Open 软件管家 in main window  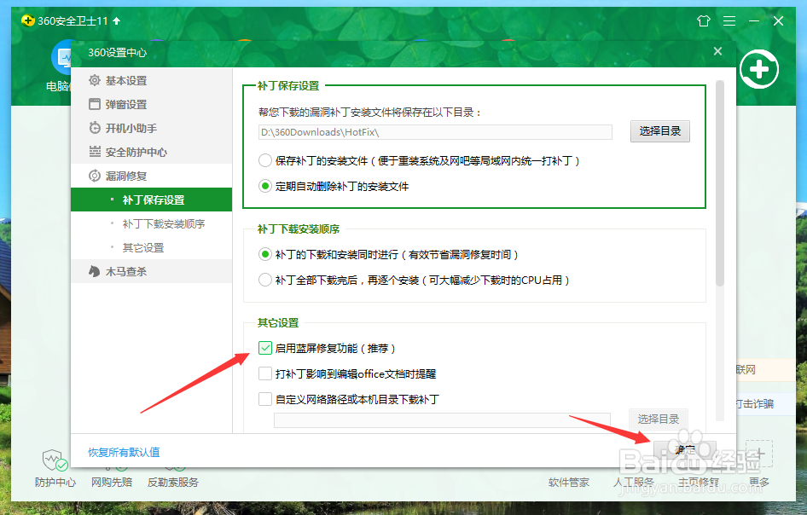click(569, 482)
